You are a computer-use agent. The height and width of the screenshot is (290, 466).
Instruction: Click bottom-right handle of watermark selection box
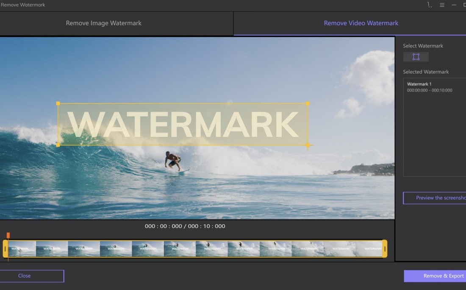click(308, 145)
